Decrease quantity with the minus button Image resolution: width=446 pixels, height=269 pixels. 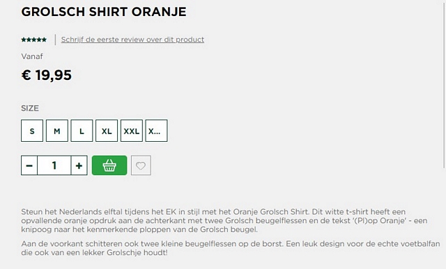coord(29,165)
